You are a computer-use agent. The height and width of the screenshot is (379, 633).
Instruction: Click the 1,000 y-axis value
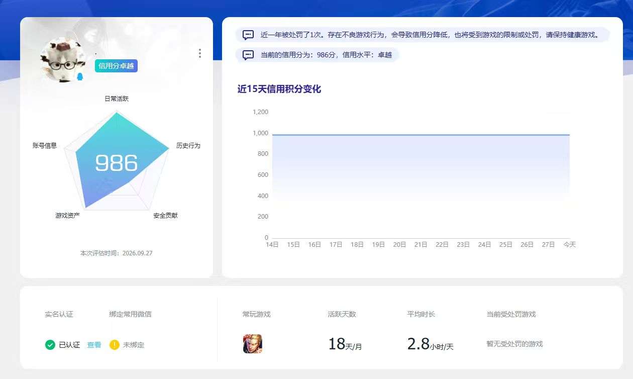(x=260, y=133)
